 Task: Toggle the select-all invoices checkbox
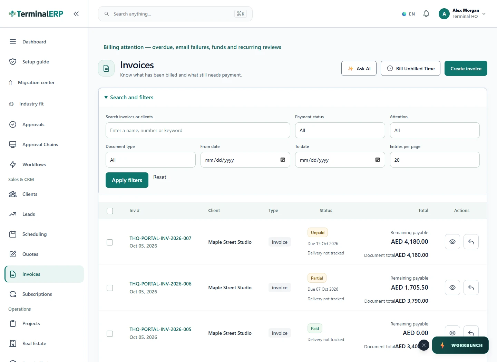(110, 211)
